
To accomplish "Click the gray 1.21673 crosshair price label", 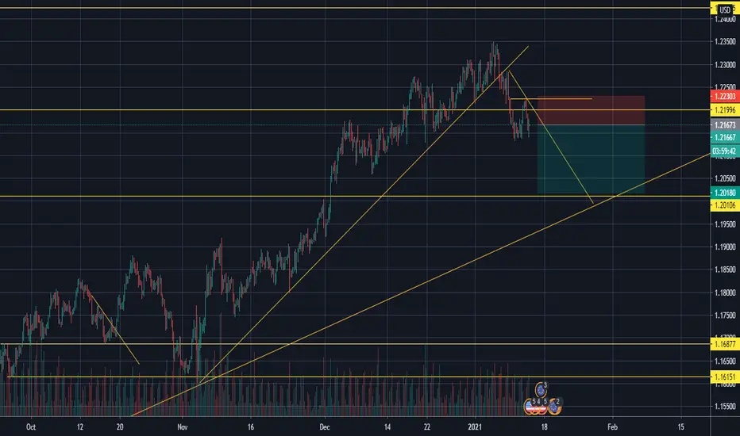I will [x=725, y=125].
